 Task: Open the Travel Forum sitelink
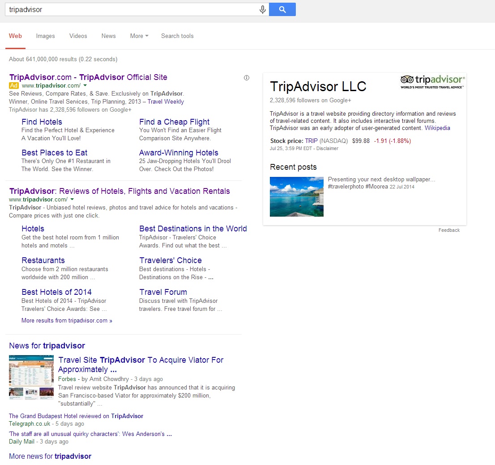coord(163,292)
